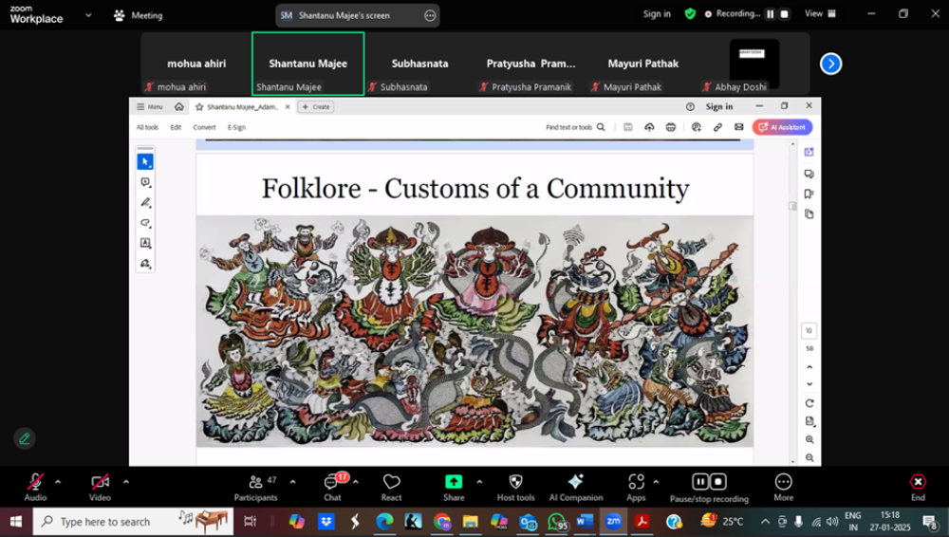Select the arrow selection tool in Acrobat
Screen dimensions: 949x537
(x=145, y=161)
